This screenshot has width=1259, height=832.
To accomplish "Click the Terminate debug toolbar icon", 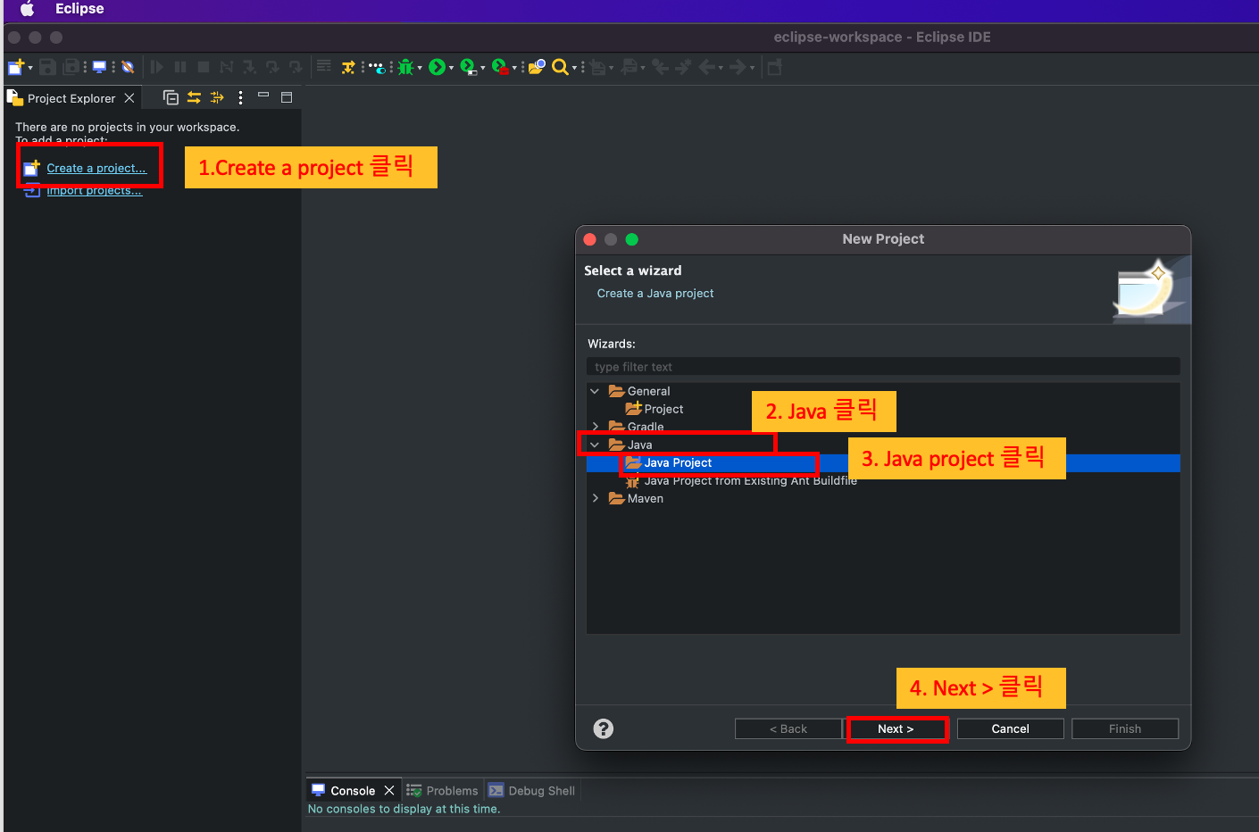I will 204,67.
